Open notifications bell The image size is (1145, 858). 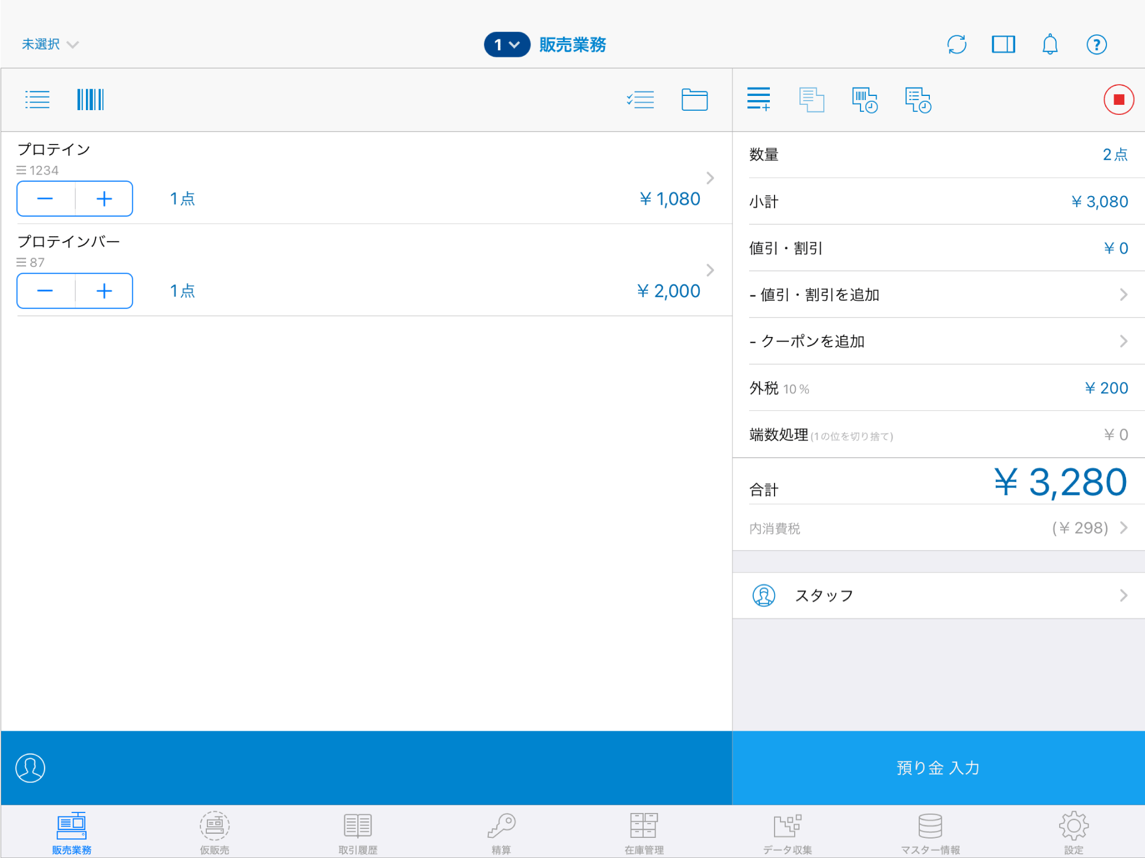coord(1050,44)
